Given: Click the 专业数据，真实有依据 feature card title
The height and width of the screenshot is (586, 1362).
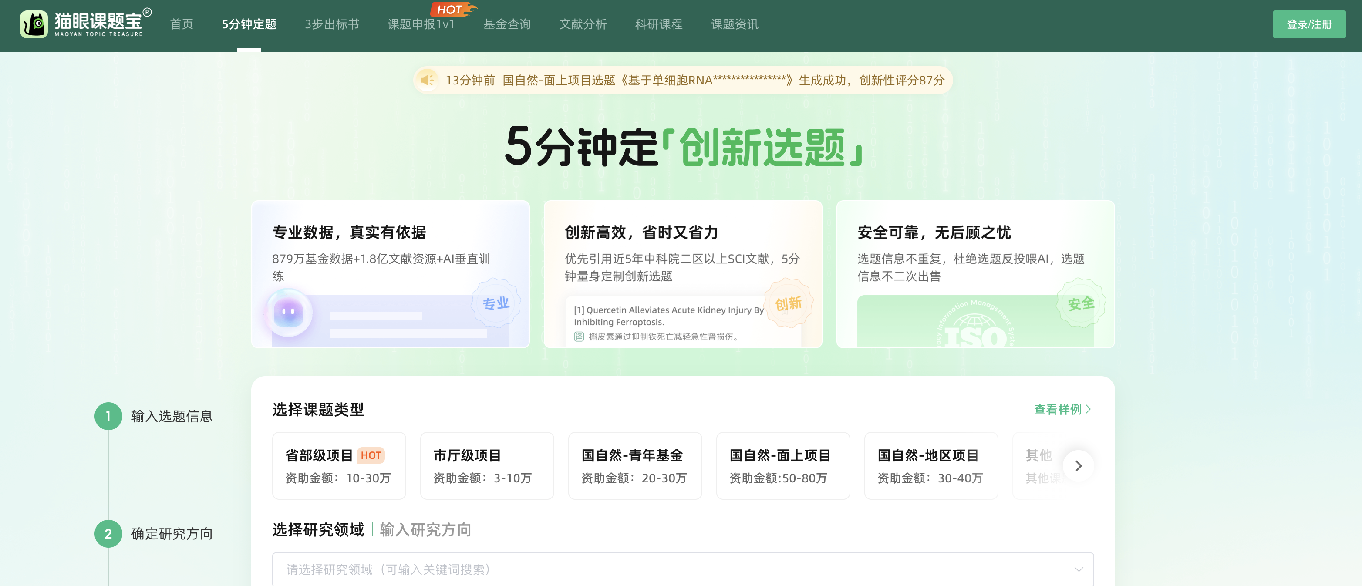Looking at the screenshot, I should click(349, 232).
